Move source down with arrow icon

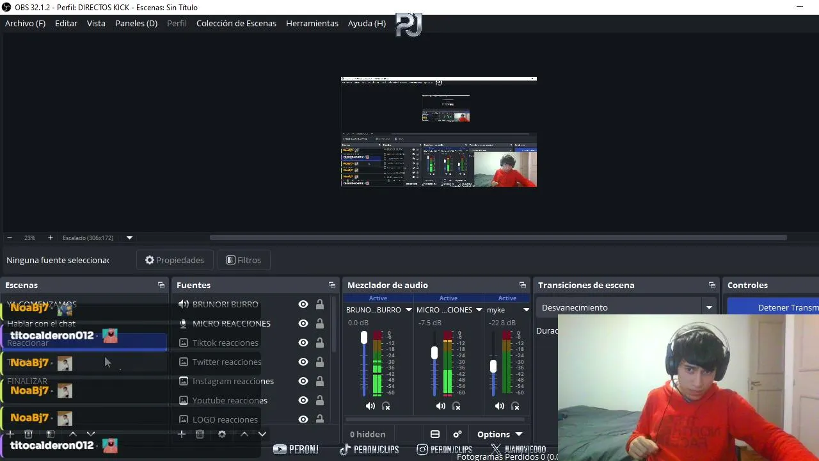pyautogui.click(x=262, y=434)
